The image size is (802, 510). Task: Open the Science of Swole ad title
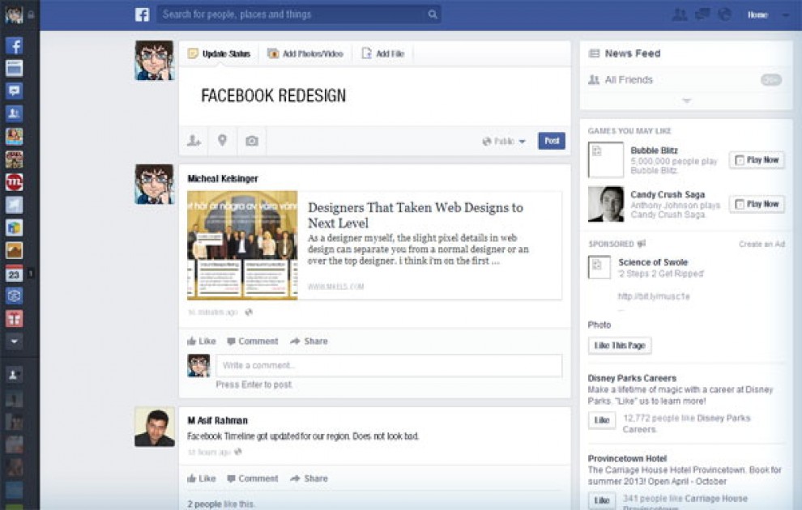coord(653,262)
